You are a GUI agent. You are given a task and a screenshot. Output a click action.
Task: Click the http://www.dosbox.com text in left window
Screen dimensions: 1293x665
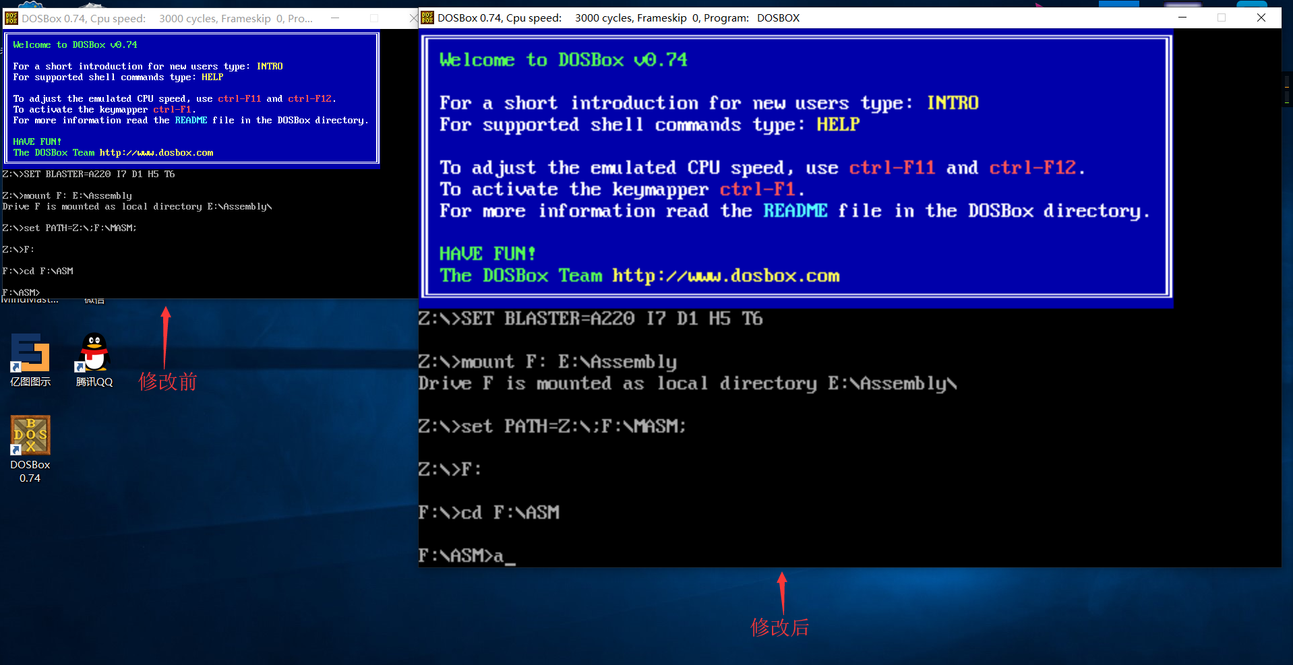[x=156, y=153]
